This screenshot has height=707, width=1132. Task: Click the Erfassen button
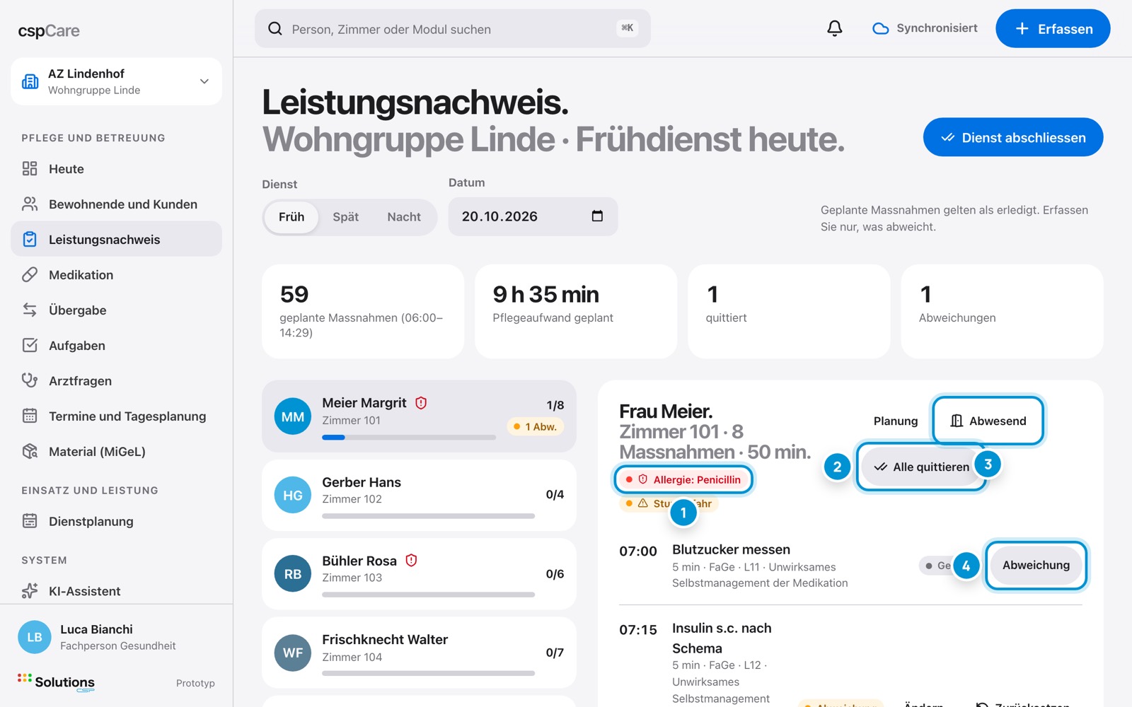pos(1053,28)
